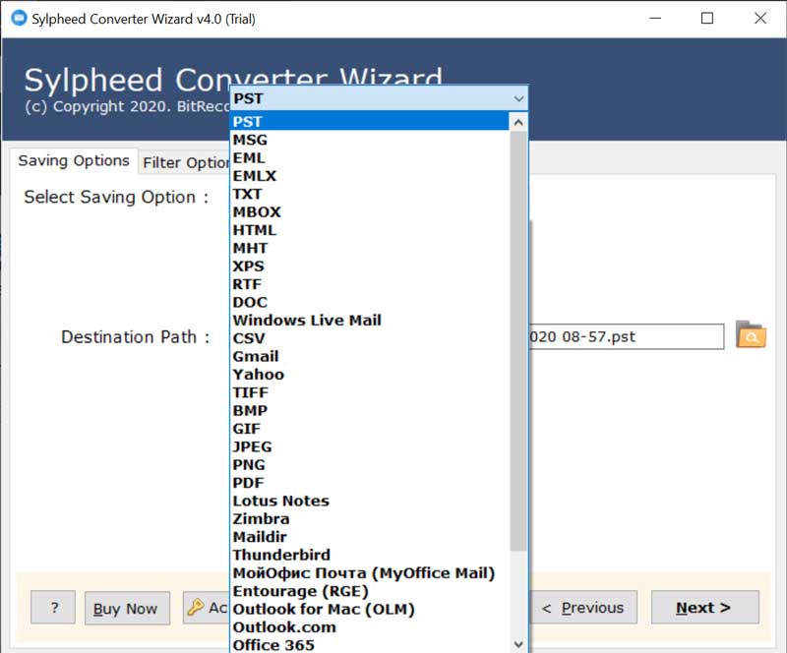Pick PNG from the list
787x653 pixels.
(370, 465)
